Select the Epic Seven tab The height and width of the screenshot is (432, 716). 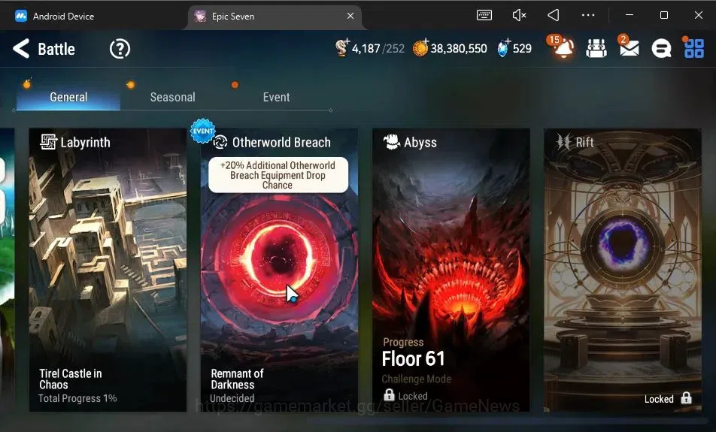click(x=274, y=17)
